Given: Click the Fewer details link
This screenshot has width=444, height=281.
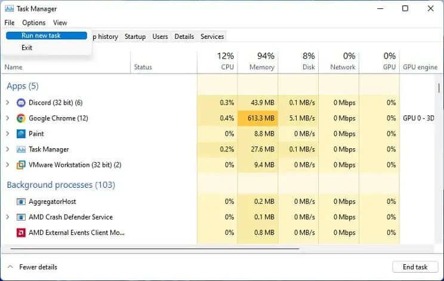Looking at the screenshot, I should click(38, 267).
